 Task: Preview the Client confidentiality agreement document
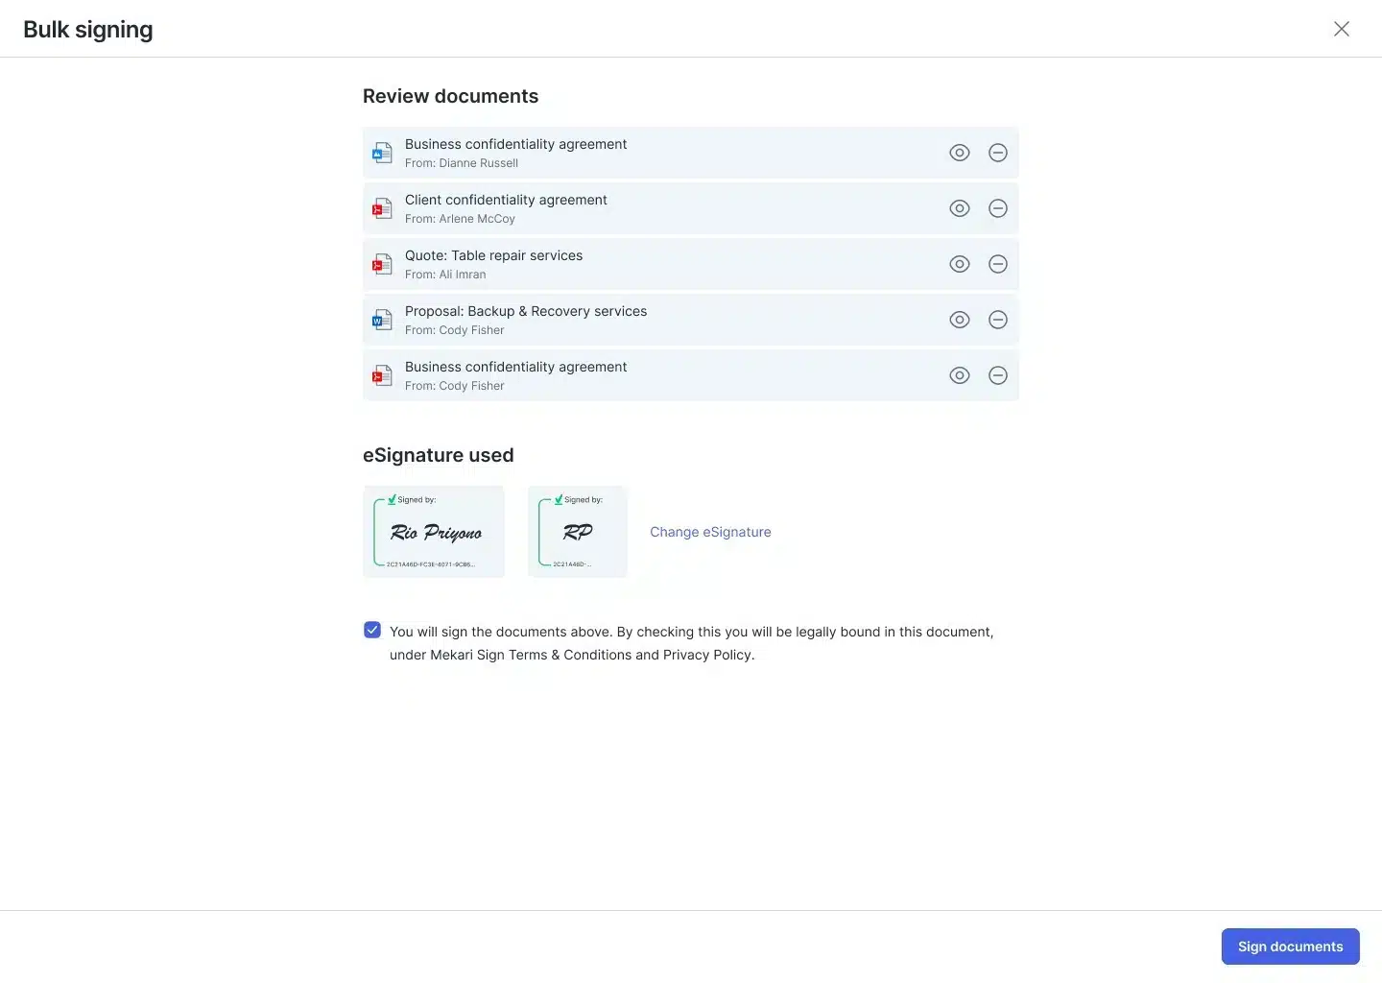click(959, 208)
